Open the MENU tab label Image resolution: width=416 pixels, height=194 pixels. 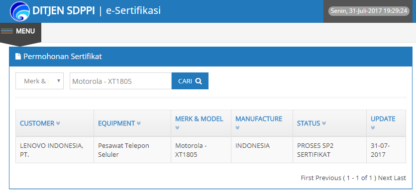[25, 31]
